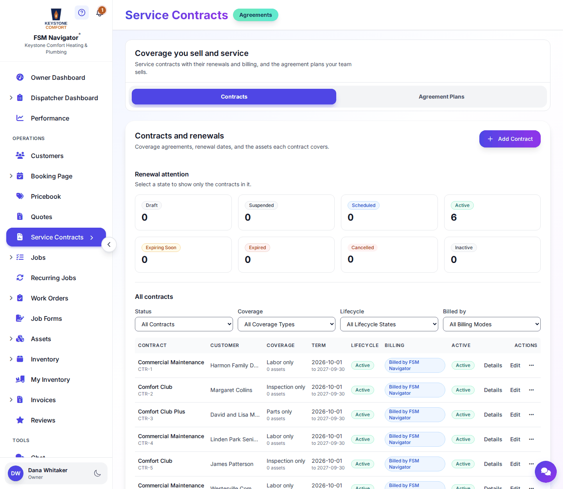The width and height of the screenshot is (563, 489).
Task: Click customer name Margaret Collins
Action: pyautogui.click(x=231, y=390)
